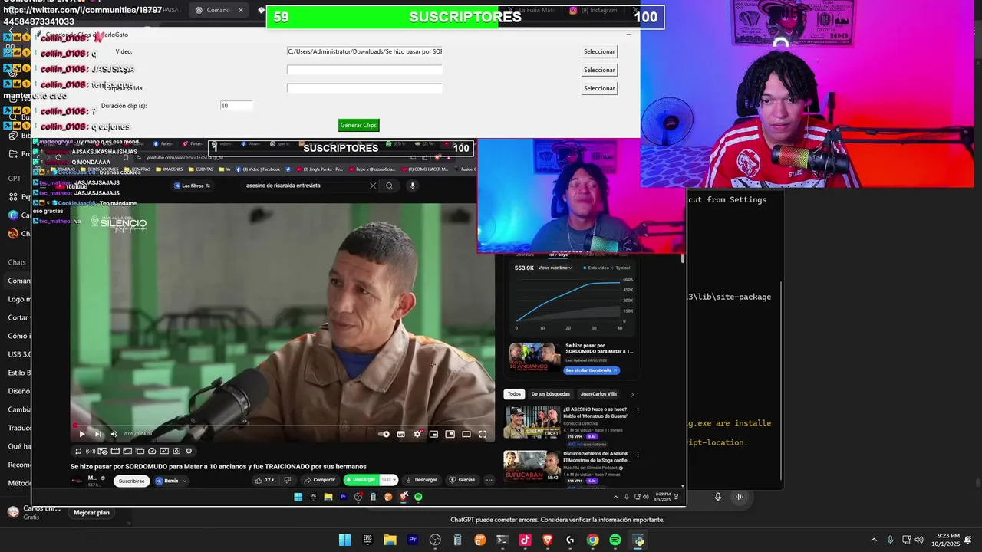Open the Los filtros dropdown

[192, 186]
